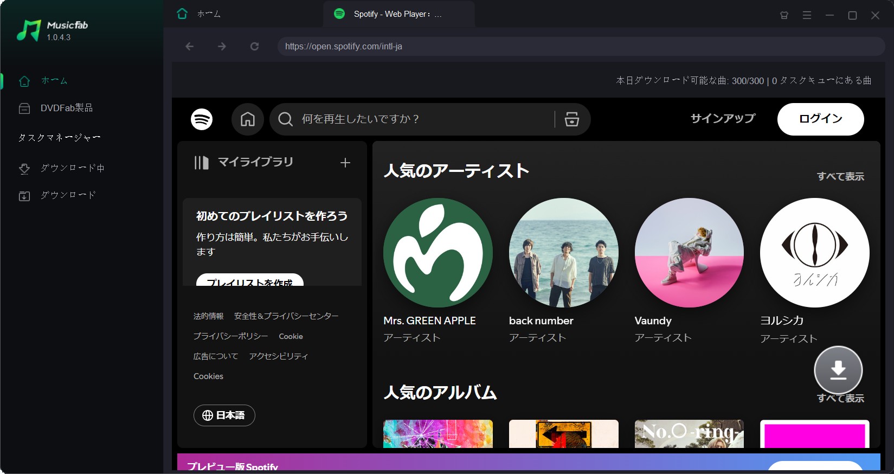
Task: Open 安全性&プライバシーセンター link
Action: pyautogui.click(x=286, y=316)
